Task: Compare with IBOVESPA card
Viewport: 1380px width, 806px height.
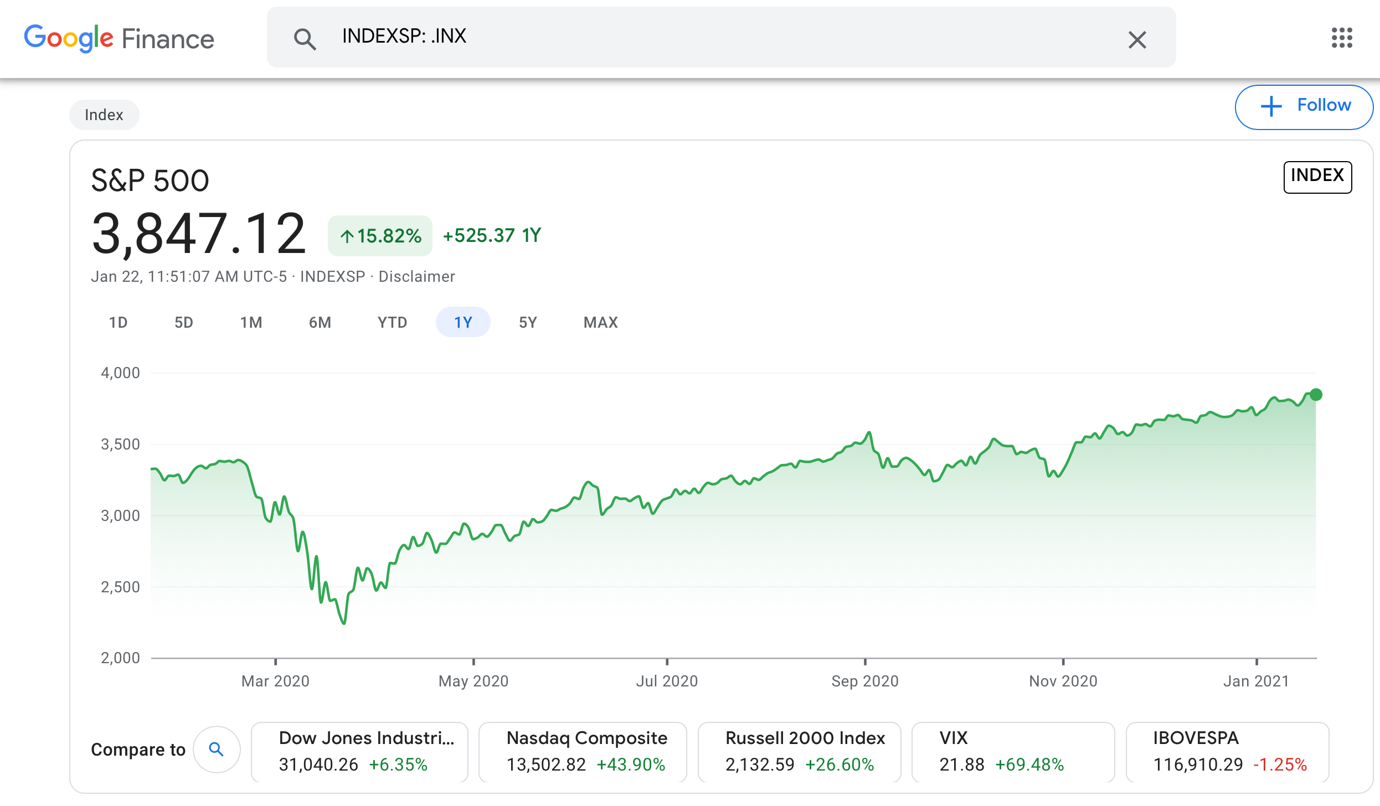Action: [x=1228, y=752]
